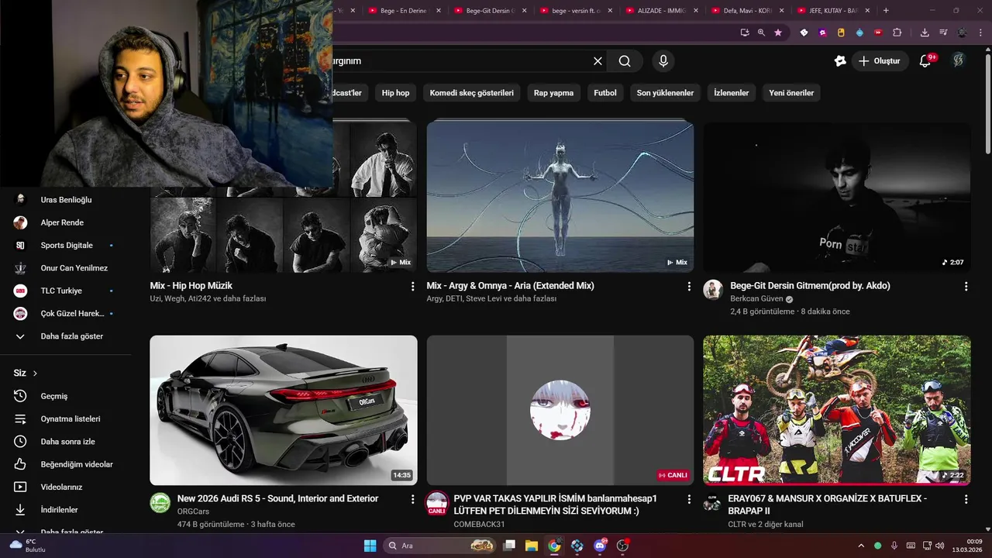The width and height of the screenshot is (992, 558).
Task: Open options for ERAY067 & MANSUR BRAPAP II
Action: coord(966,500)
